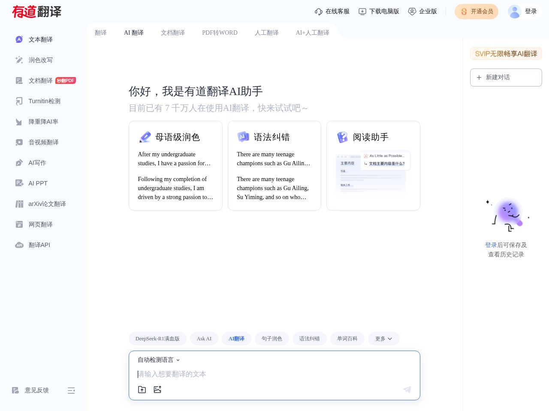Click the translation text input field
The width and height of the screenshot is (549, 411).
tap(274, 374)
